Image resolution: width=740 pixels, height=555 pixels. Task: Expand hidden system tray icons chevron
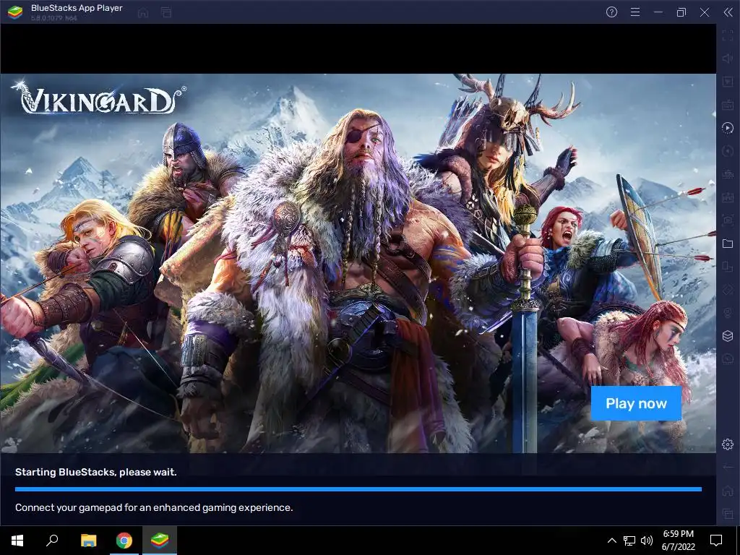click(x=611, y=541)
